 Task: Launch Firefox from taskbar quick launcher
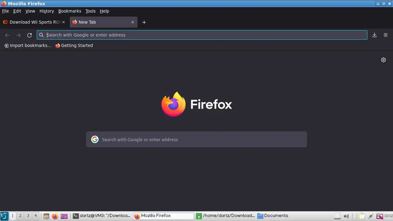[x=55, y=216]
